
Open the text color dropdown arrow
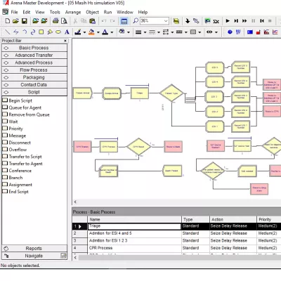pyautogui.click(x=112, y=32)
